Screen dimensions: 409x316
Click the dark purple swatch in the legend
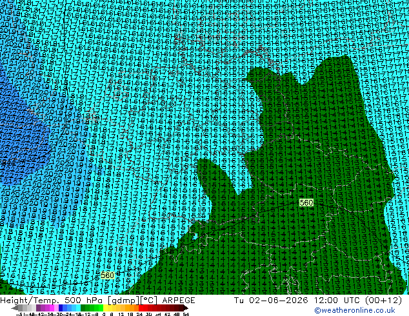coord(38,308)
